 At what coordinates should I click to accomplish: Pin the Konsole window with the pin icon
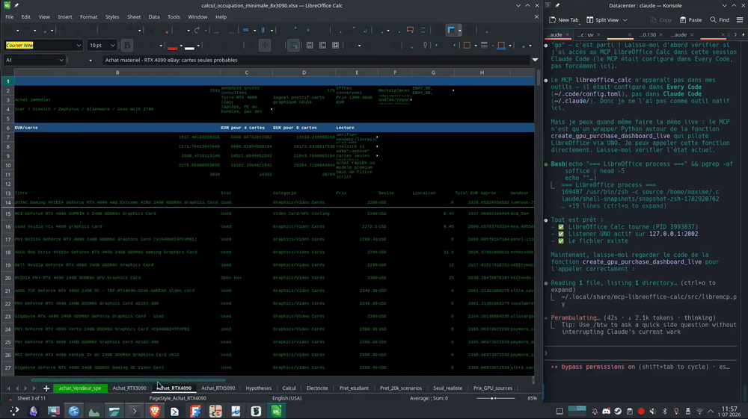pyautogui.click(x=557, y=6)
